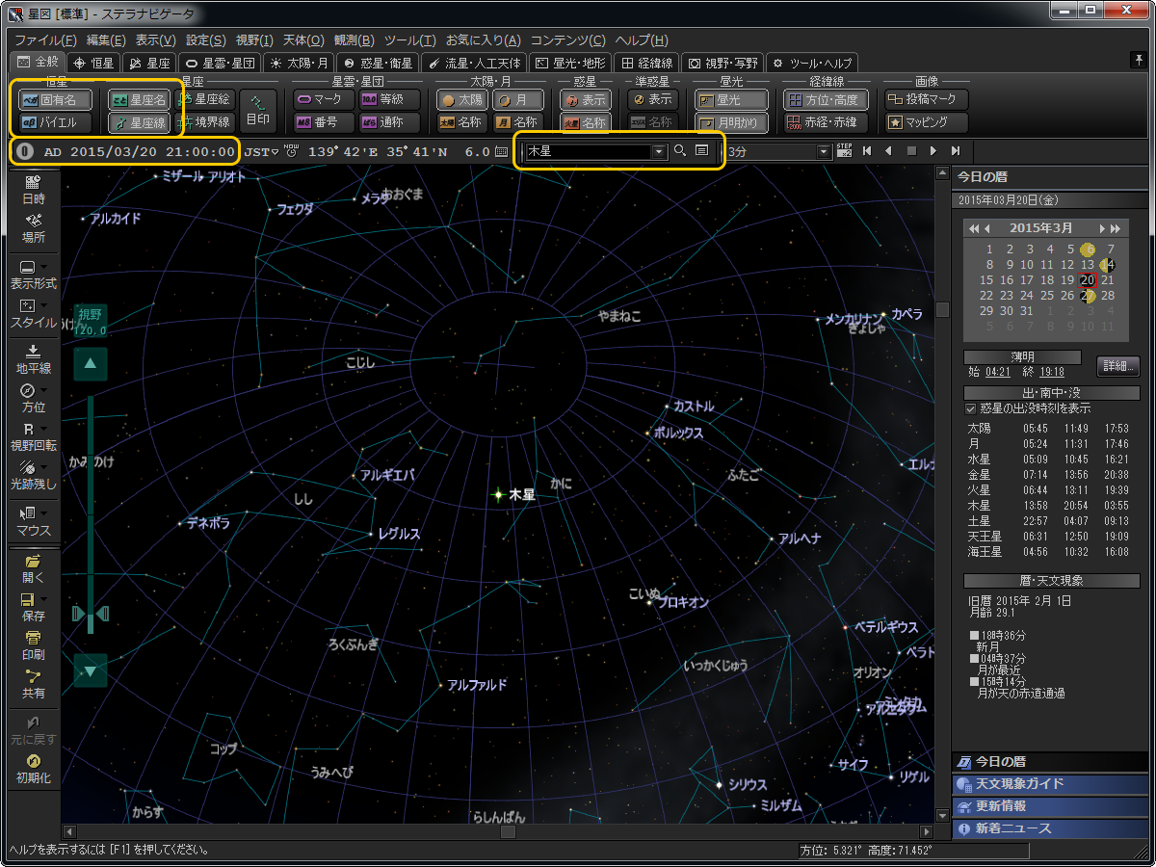Click the field of view up arrow
The height and width of the screenshot is (867, 1156).
(91, 363)
